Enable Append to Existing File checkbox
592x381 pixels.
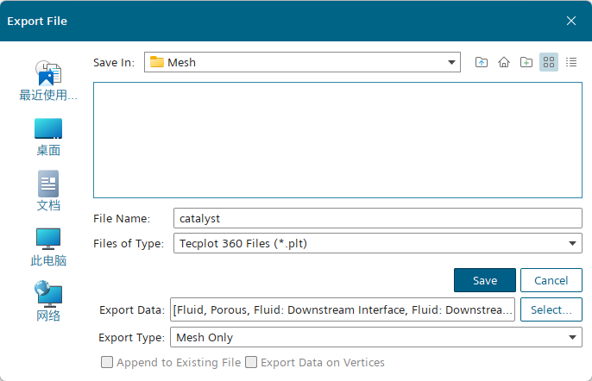pyautogui.click(x=108, y=363)
